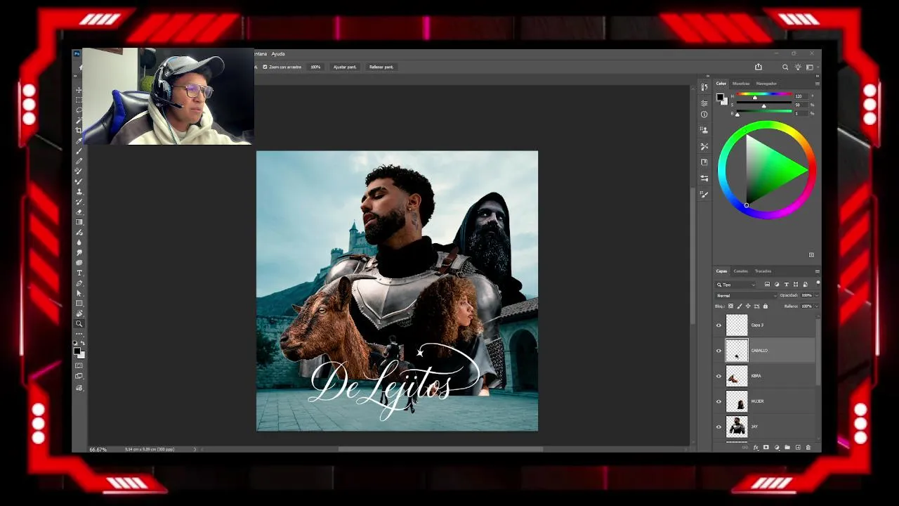
Task: Click the Share export icon at top
Action: click(759, 67)
